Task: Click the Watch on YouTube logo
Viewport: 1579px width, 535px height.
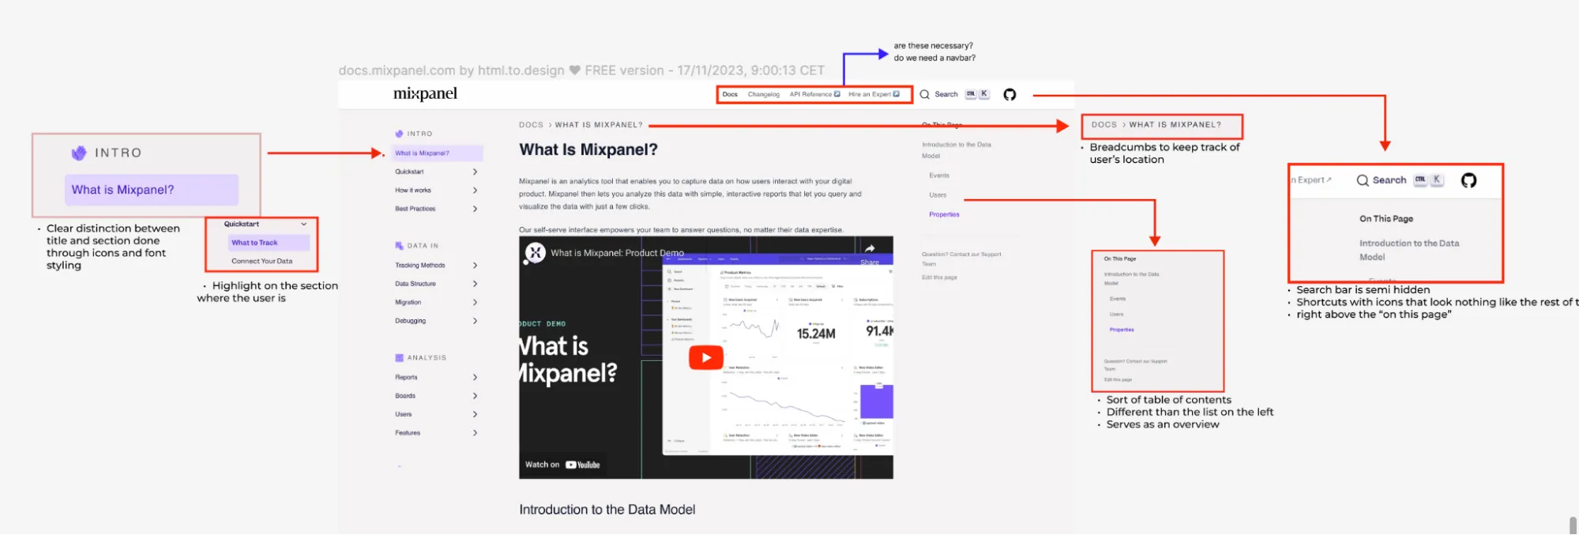Action: 583,465
